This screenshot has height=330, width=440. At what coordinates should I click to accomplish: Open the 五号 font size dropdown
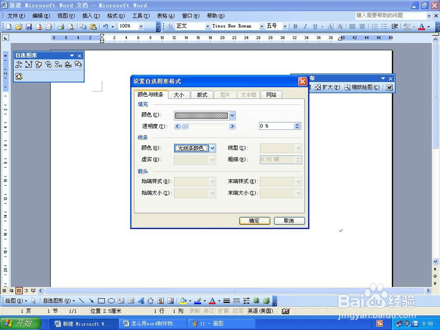[285, 26]
